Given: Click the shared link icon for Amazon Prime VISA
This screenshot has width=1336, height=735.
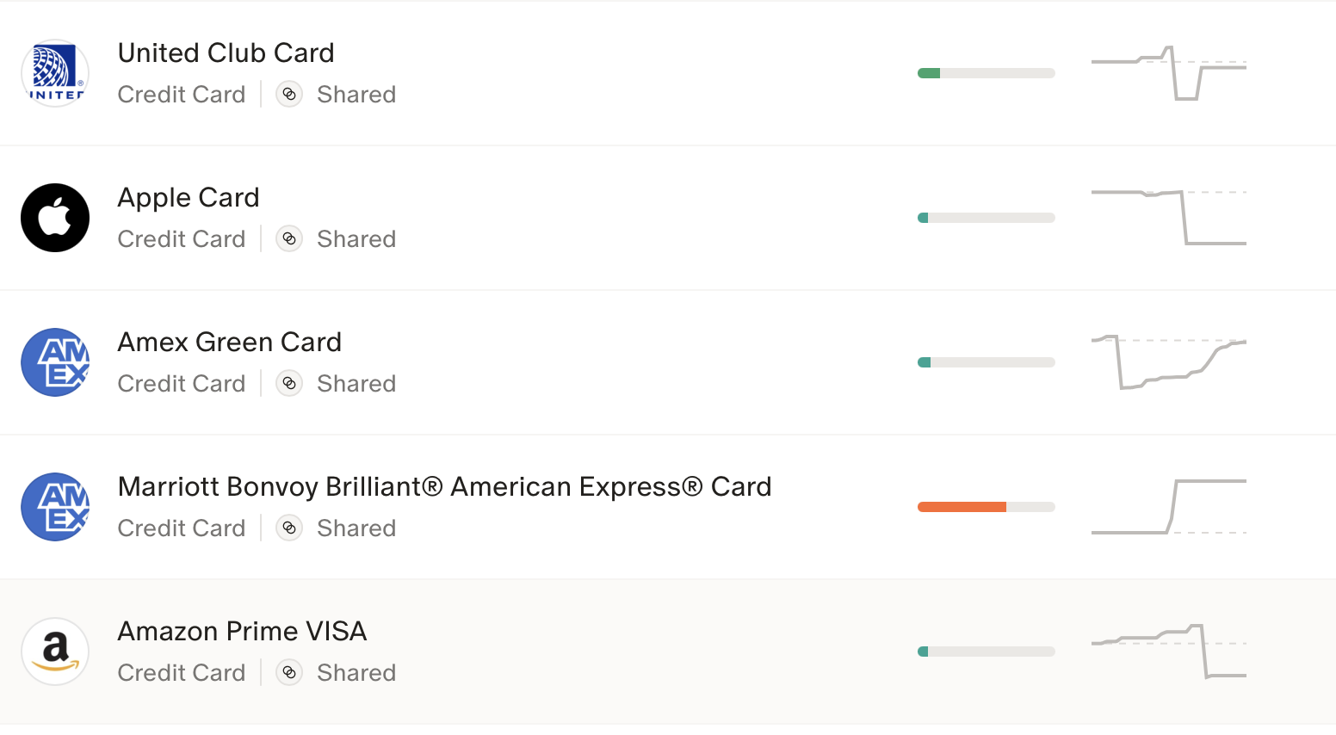Looking at the screenshot, I should tap(289, 672).
